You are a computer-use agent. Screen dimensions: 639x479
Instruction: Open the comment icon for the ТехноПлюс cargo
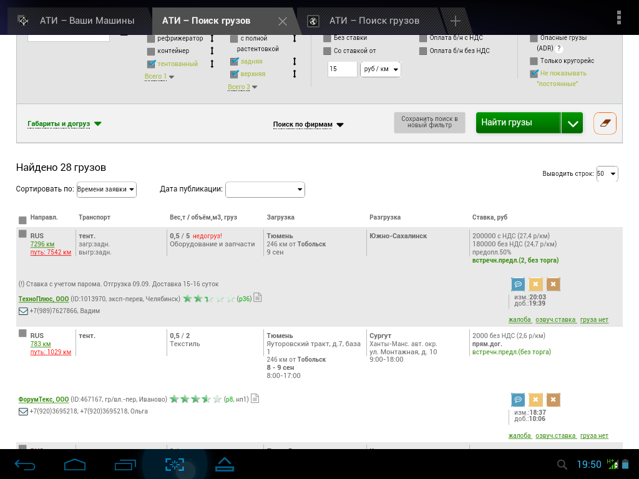click(517, 284)
